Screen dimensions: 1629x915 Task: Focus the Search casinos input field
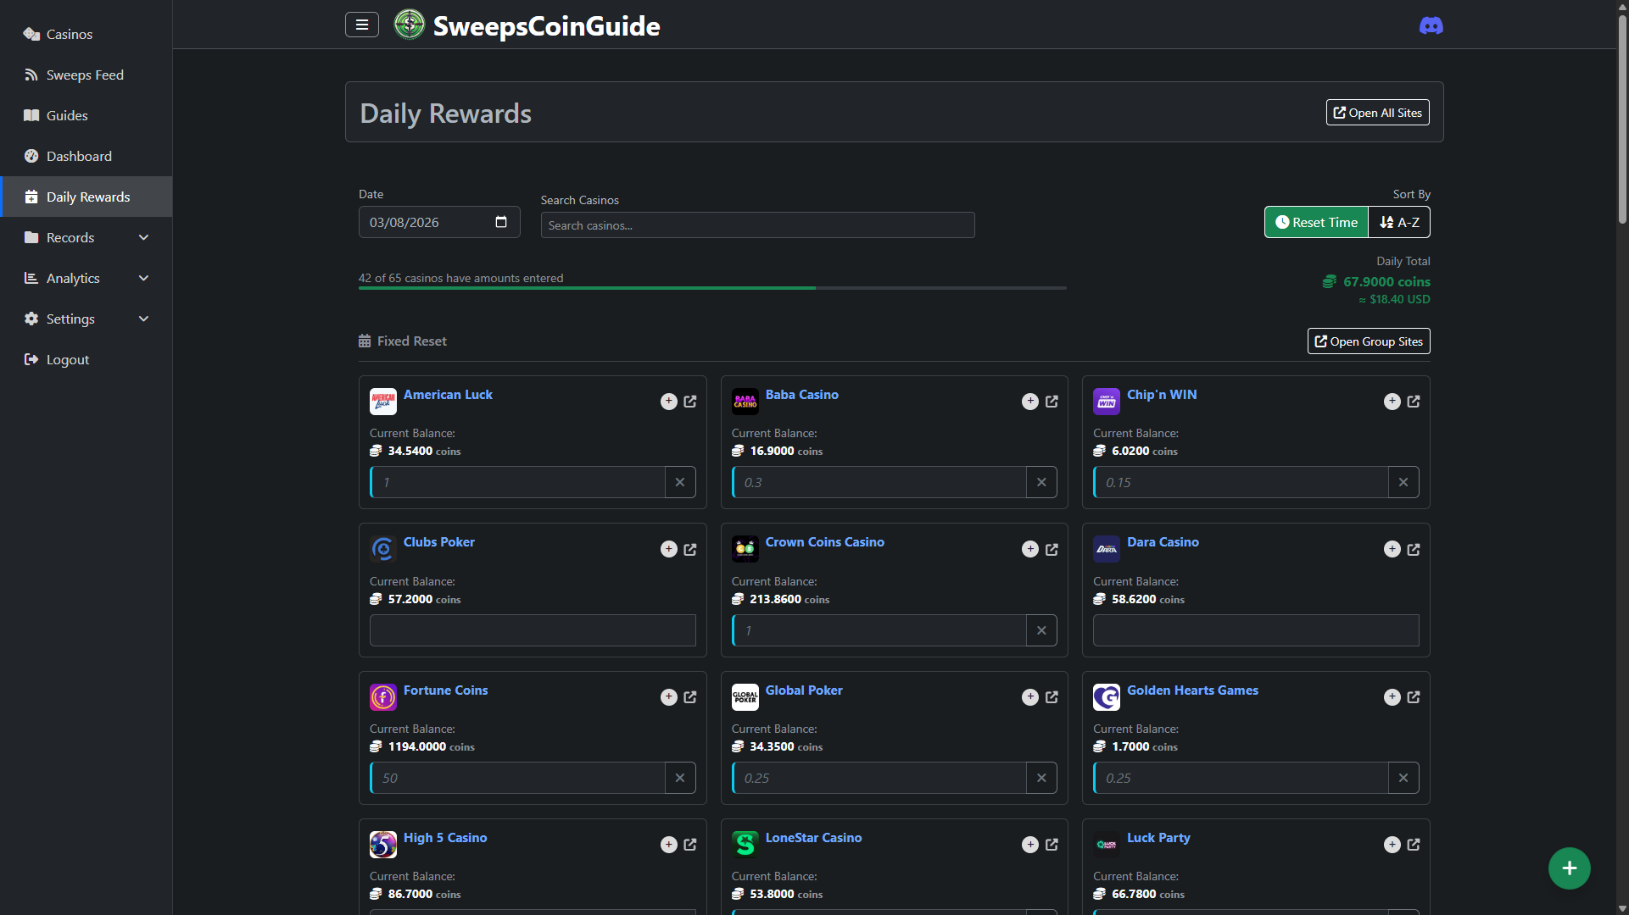coord(757,225)
